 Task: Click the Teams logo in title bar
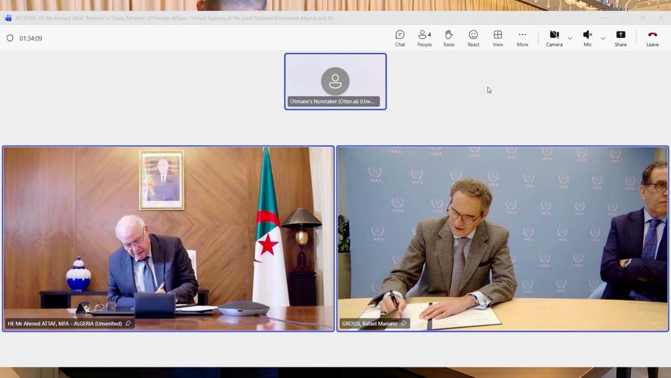click(8, 18)
